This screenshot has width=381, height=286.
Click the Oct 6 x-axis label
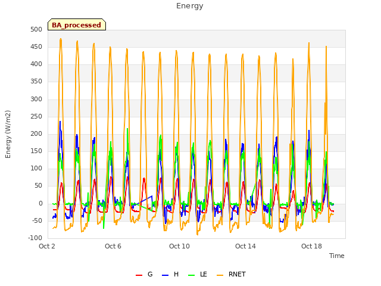(113, 246)
